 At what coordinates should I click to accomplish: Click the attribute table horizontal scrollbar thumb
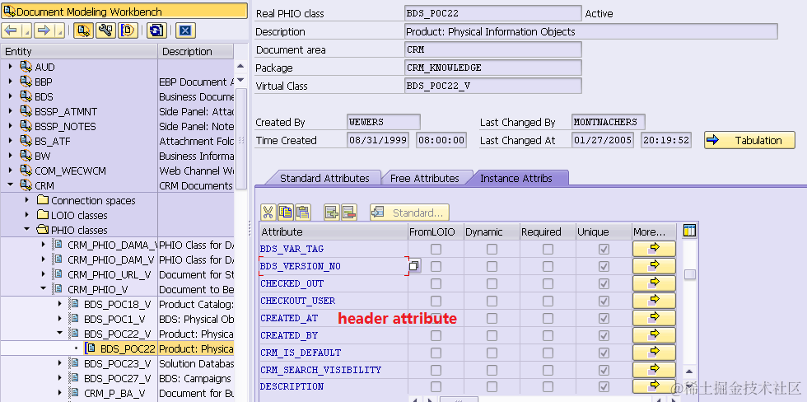coord(459,399)
